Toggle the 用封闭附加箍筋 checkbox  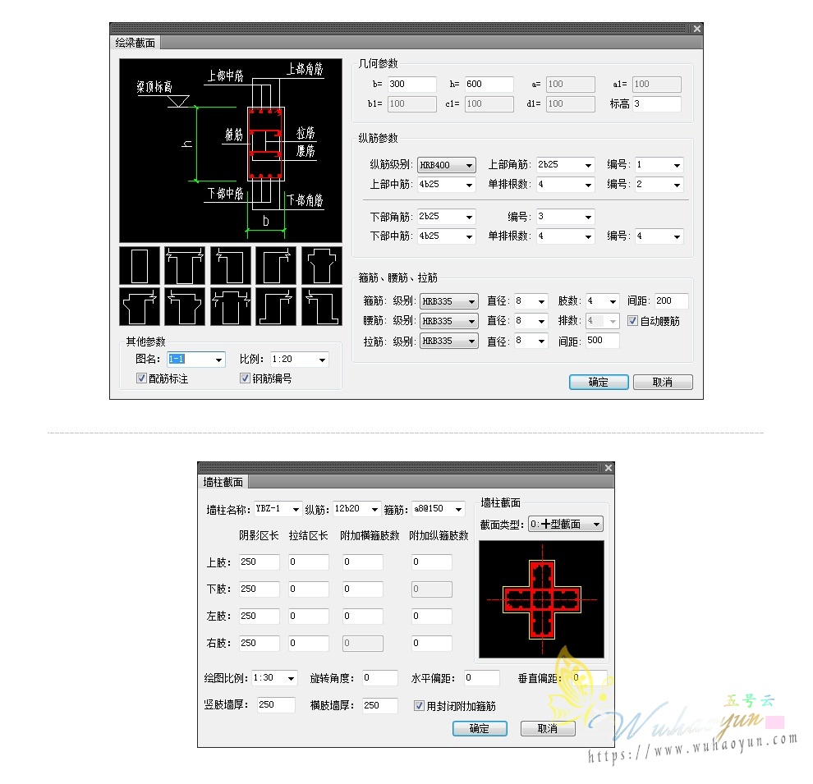click(x=419, y=706)
